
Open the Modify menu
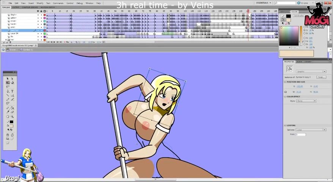tap(40, 3)
